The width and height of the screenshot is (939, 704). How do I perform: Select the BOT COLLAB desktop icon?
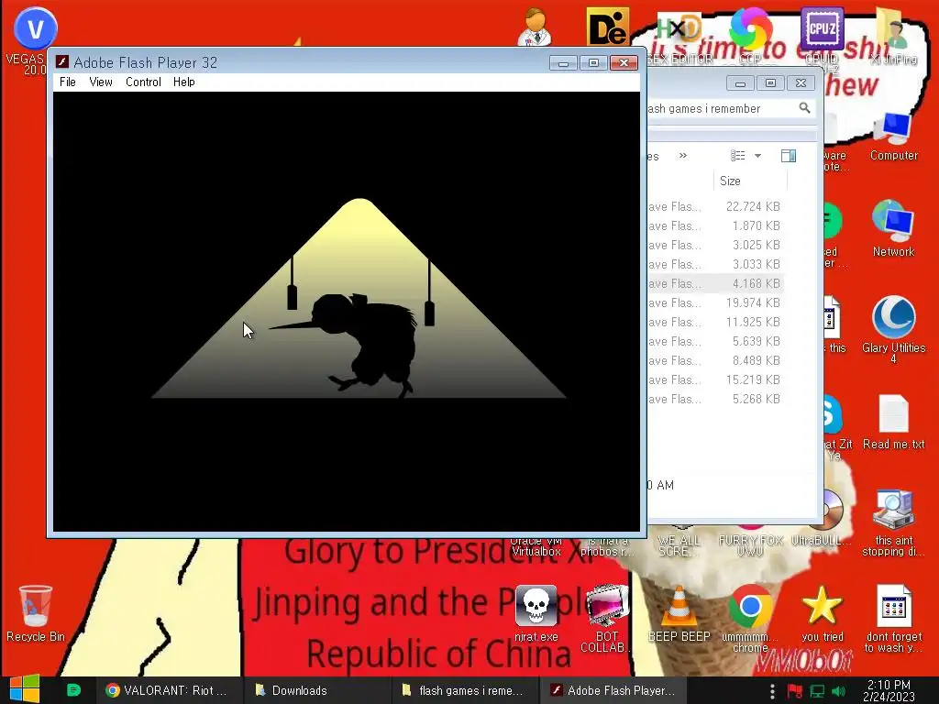tap(606, 618)
